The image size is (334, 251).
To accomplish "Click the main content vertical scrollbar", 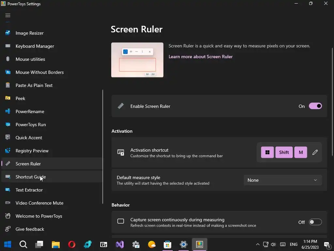I will click(x=332, y=102).
